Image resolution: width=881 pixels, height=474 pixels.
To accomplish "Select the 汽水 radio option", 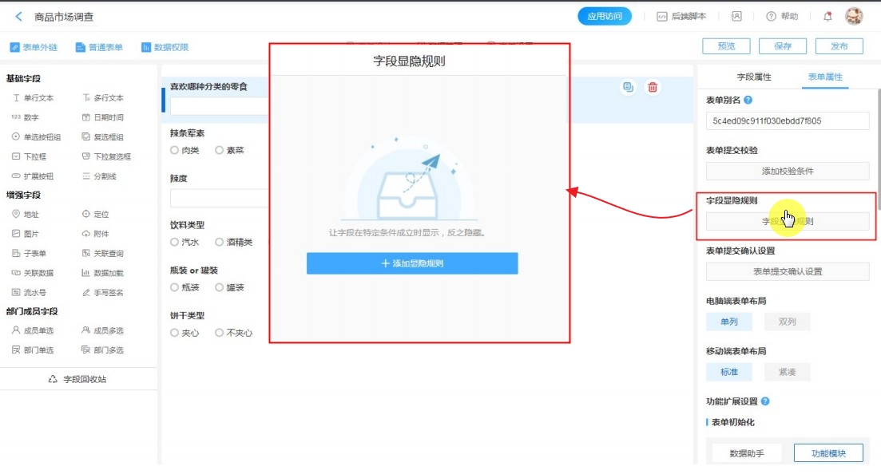I will [x=174, y=242].
